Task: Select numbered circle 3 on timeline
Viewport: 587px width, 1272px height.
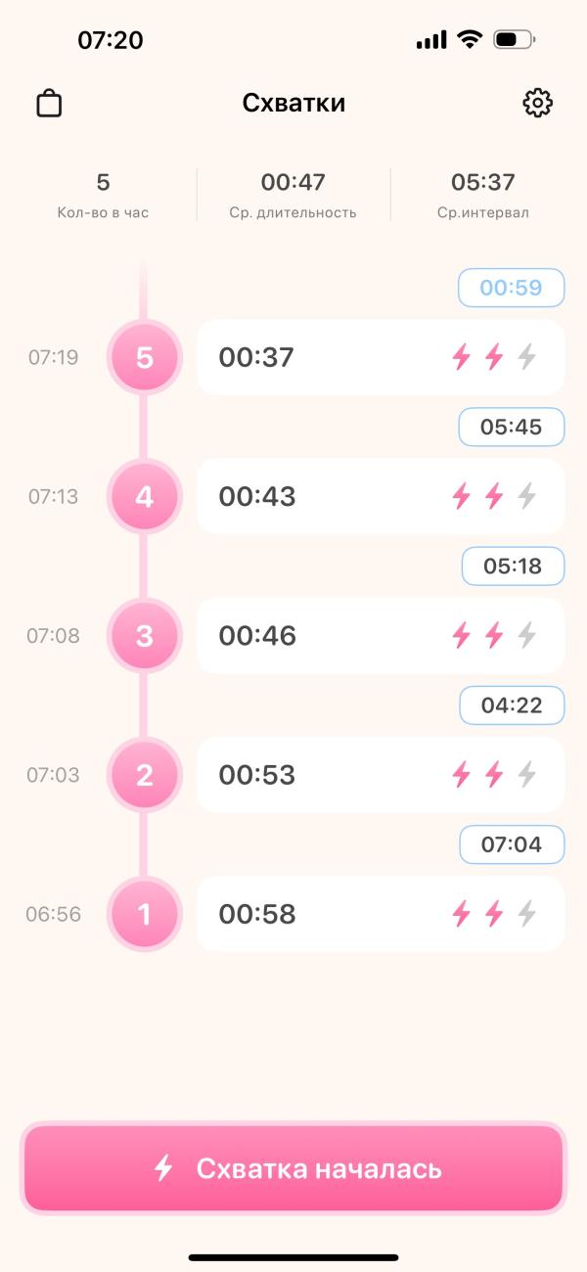Action: coord(145,636)
